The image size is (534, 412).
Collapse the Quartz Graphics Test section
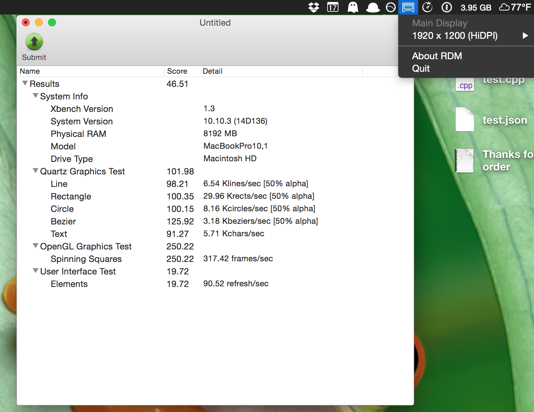pos(36,171)
